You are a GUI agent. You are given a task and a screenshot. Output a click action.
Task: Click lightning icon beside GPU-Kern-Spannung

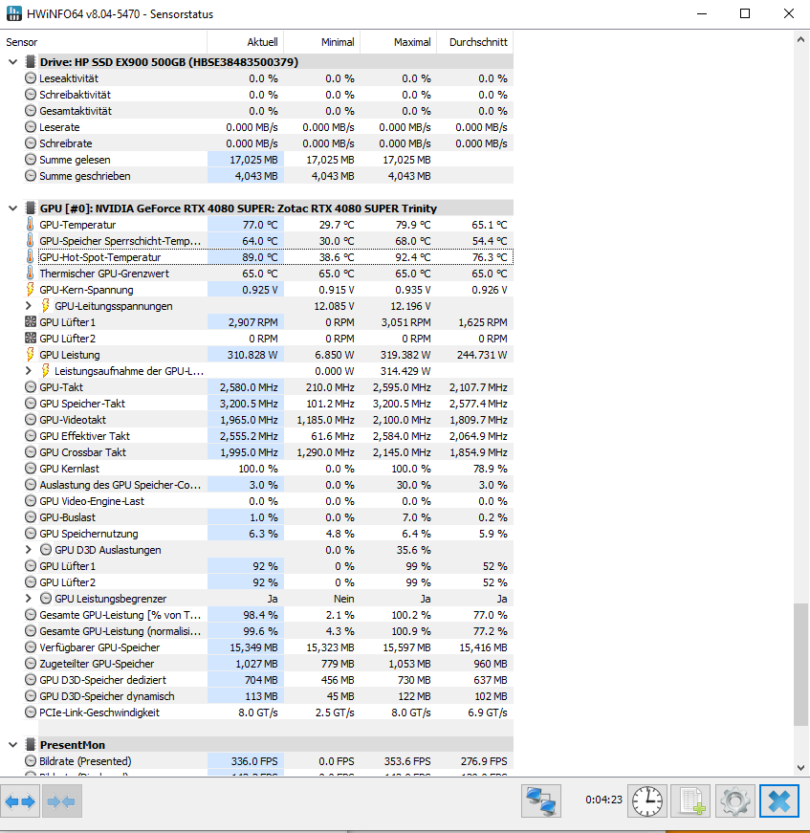point(31,290)
